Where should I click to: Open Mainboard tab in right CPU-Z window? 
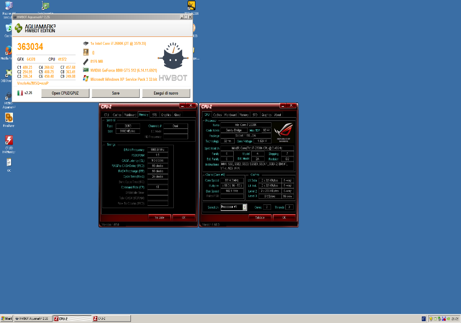tap(230, 115)
